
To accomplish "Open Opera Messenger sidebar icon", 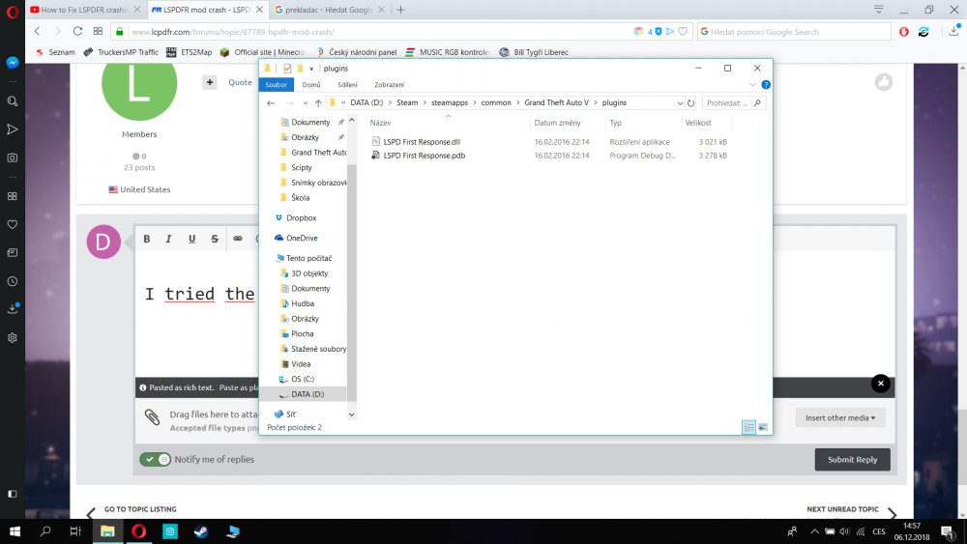I will [13, 63].
